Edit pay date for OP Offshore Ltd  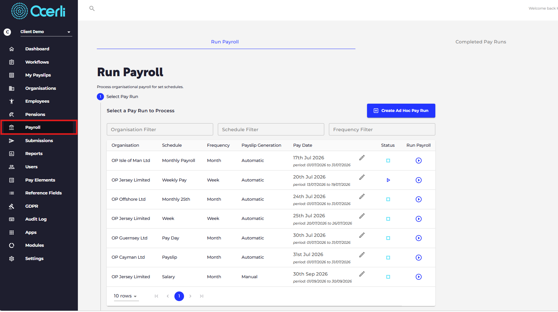coord(362,196)
